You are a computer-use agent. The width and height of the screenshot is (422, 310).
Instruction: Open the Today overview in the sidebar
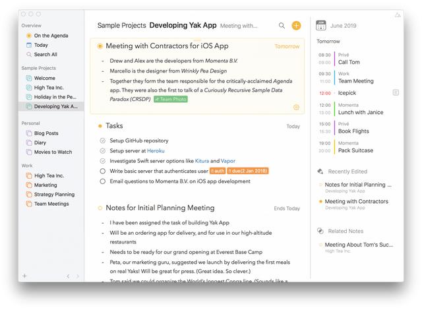click(x=40, y=45)
